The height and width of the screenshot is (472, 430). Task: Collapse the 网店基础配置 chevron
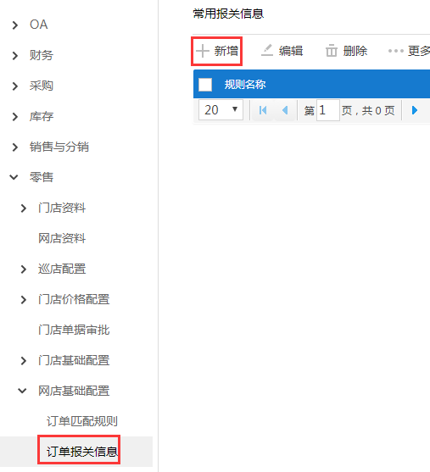pos(22,391)
